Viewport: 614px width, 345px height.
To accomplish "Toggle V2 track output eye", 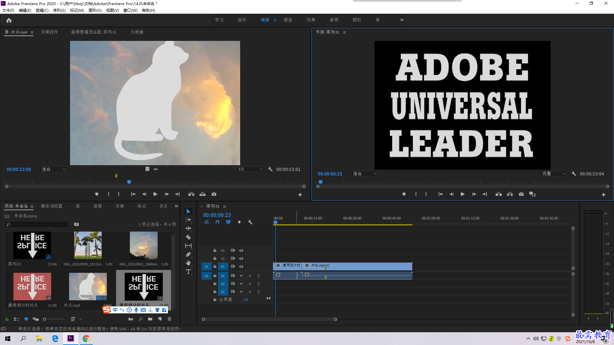I will click(241, 258).
